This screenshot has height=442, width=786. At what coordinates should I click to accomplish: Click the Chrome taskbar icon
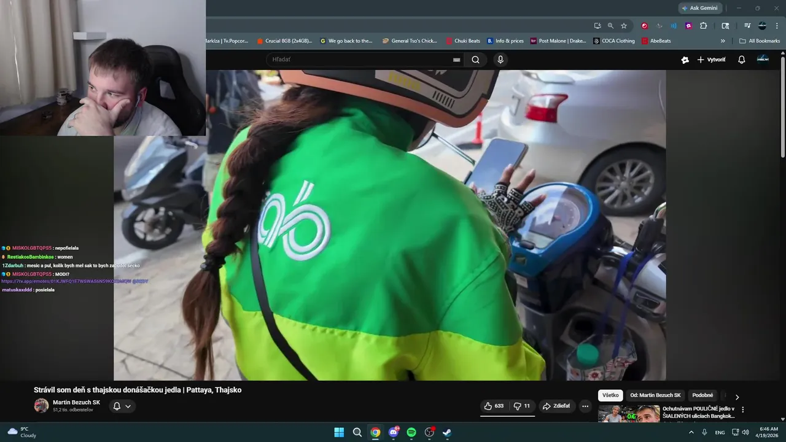click(x=375, y=432)
